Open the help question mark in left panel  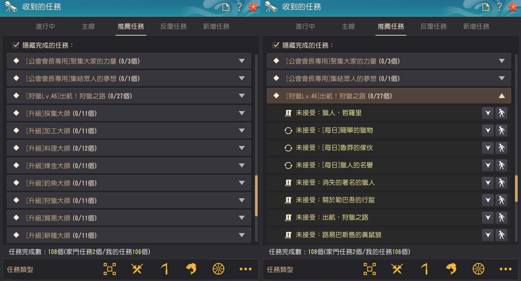click(x=239, y=7)
